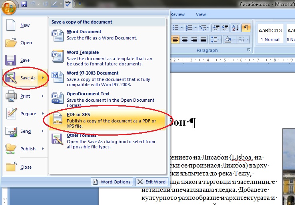Save a copy as Word Template
The width and height of the screenshot is (295, 205).
point(107,58)
